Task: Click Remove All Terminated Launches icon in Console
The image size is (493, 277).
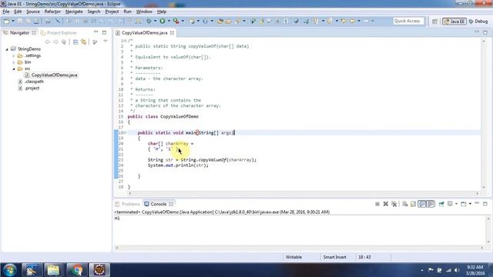Action: 394,204
